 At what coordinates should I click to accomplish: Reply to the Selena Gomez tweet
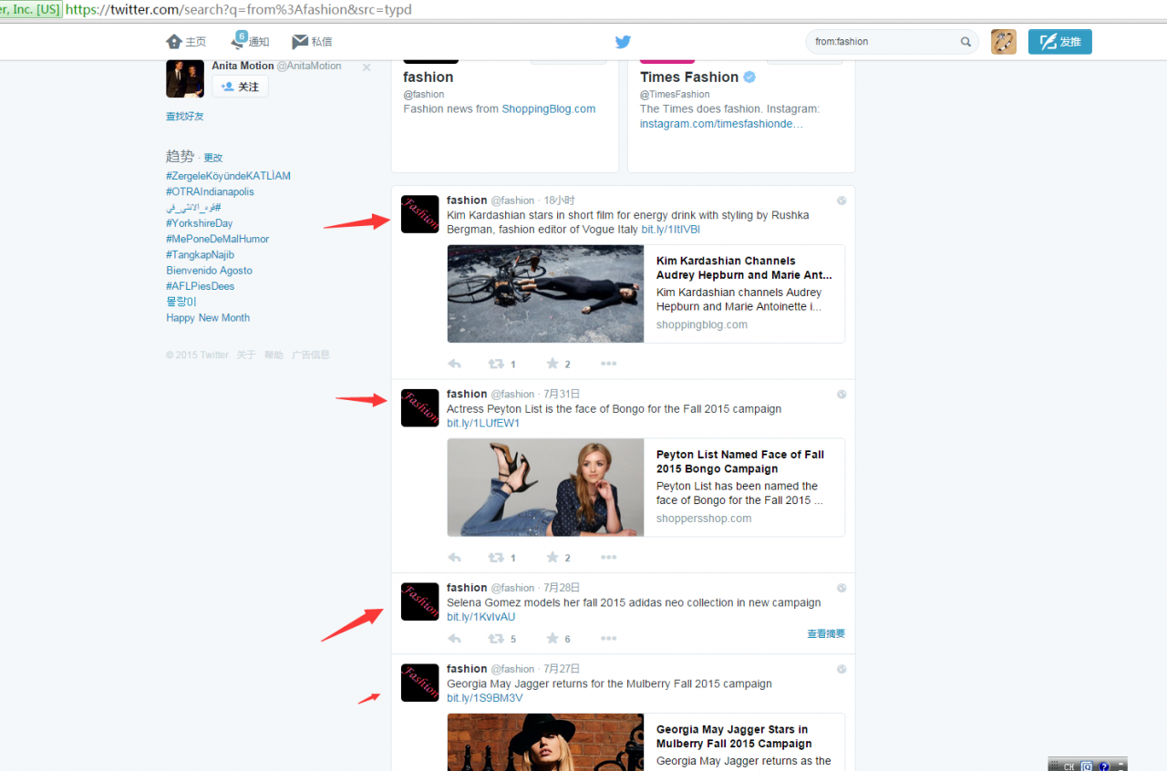455,639
